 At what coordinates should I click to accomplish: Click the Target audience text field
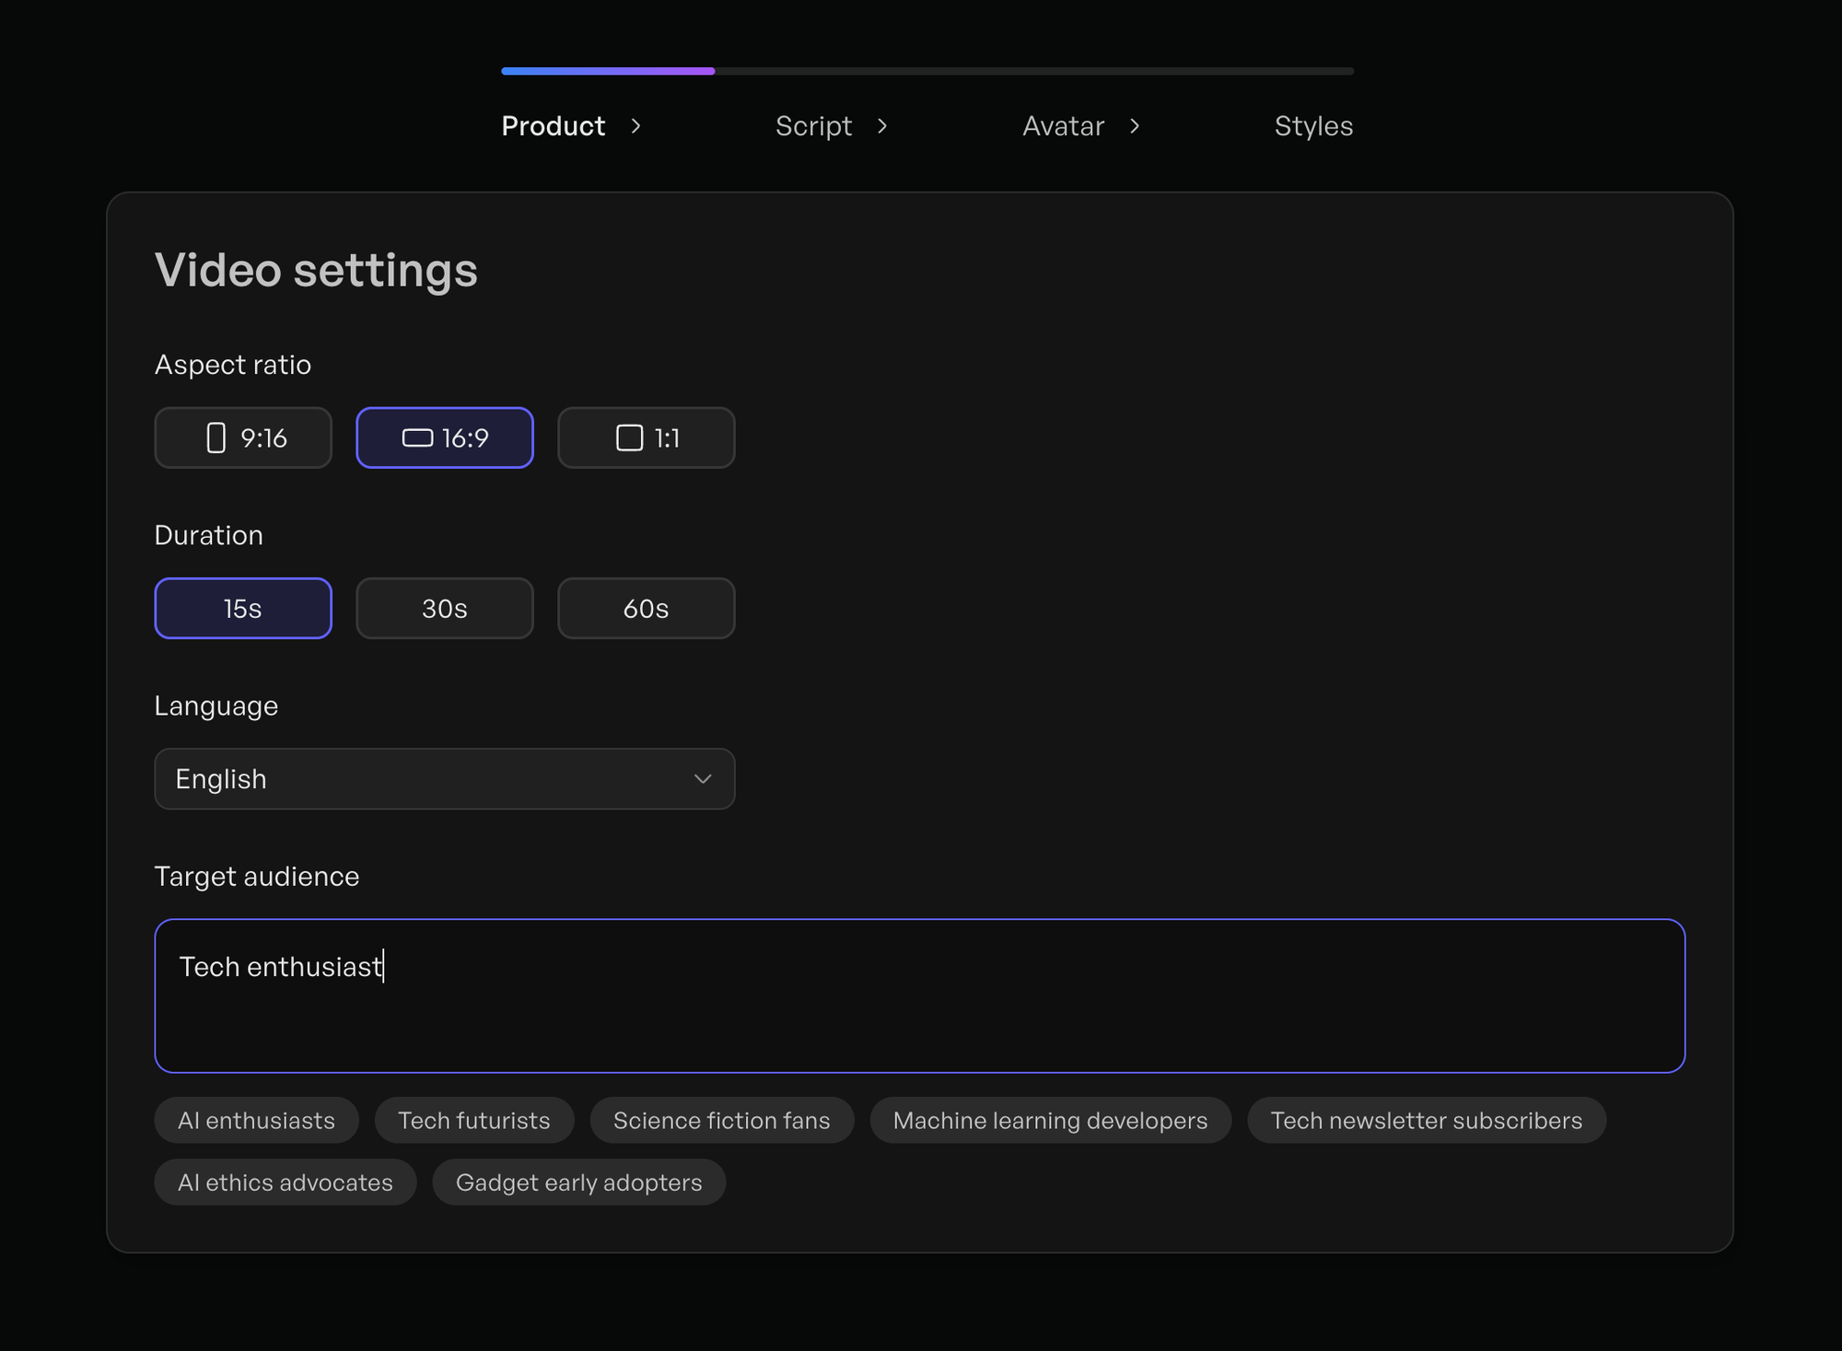click(919, 996)
